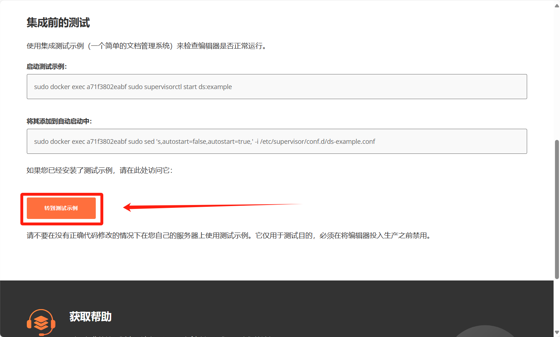Click the headset support icon

(x=41, y=322)
